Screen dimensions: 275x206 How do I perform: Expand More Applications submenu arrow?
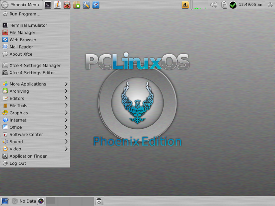[66, 84]
